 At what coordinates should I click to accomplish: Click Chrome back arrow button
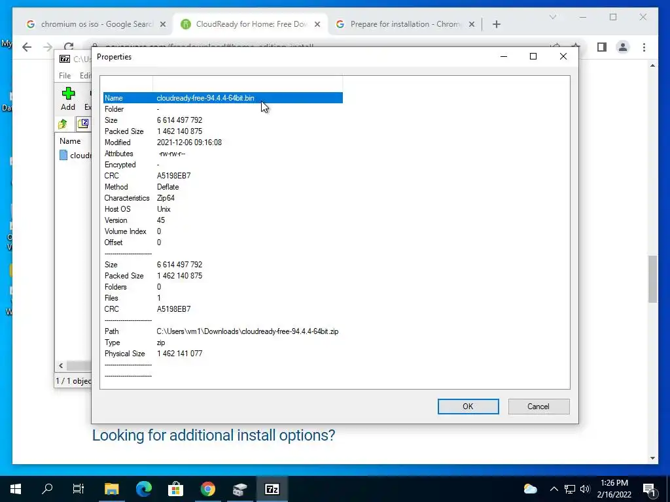pyautogui.click(x=27, y=47)
